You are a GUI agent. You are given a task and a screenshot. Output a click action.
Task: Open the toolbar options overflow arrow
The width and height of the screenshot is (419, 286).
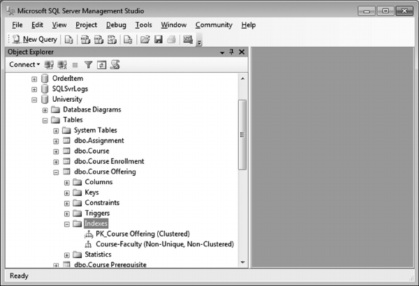tap(199, 41)
